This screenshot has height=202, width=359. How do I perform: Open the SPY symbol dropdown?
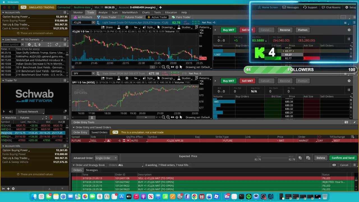coord(93,74)
